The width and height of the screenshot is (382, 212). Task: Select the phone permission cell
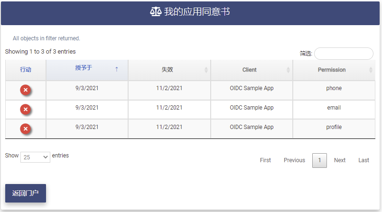point(334,88)
